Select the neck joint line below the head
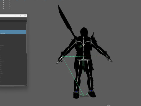The image size is (141, 106). tap(84, 35)
